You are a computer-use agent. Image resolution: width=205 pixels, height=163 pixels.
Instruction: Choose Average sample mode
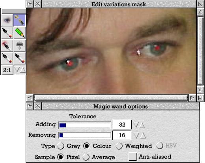coord(86,157)
